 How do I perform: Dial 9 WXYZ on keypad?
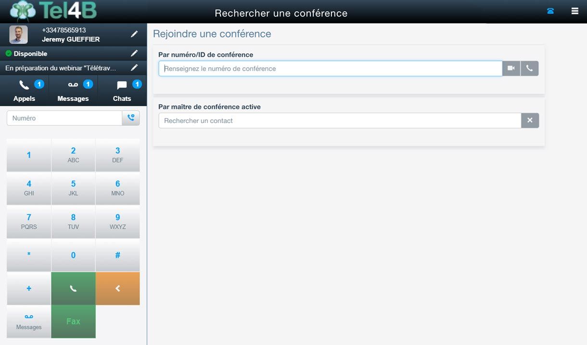click(118, 222)
